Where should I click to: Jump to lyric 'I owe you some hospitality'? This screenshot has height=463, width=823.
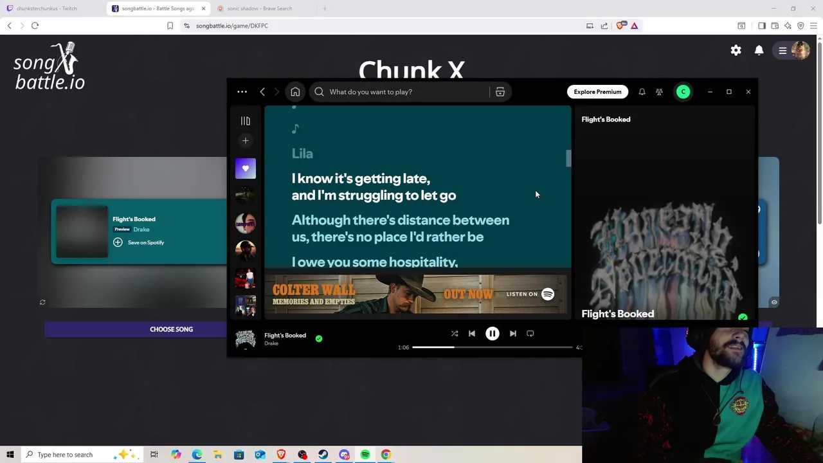point(375,262)
